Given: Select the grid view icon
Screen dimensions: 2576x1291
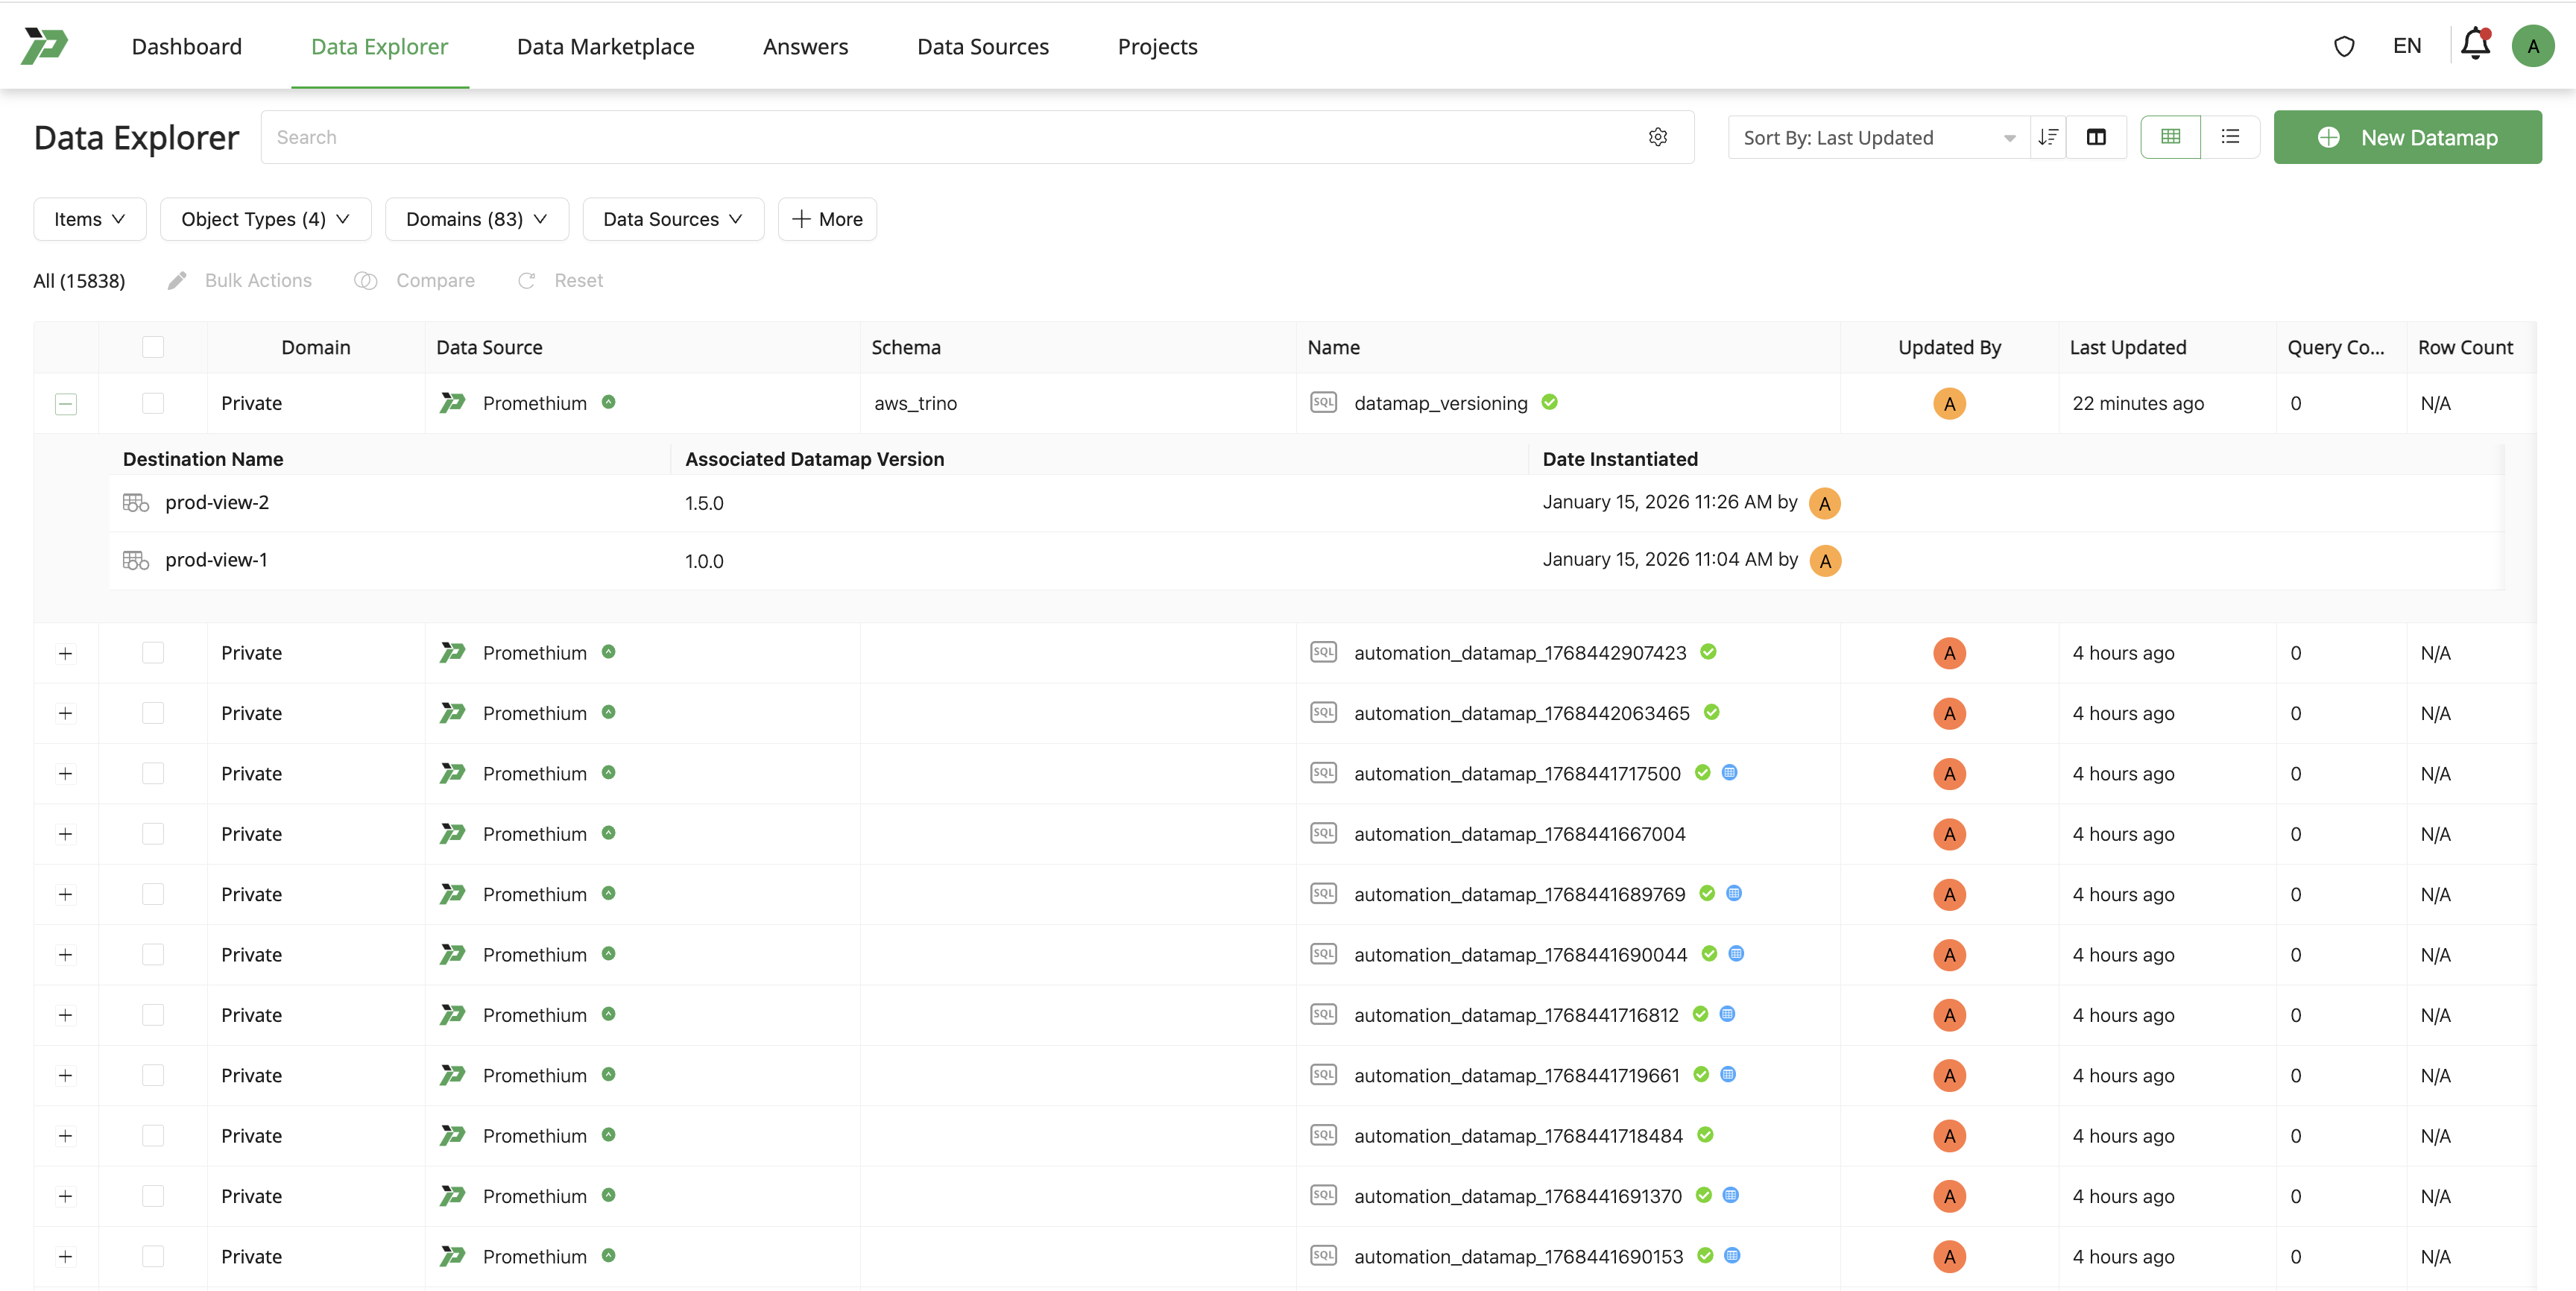Looking at the screenshot, I should click(x=2170, y=137).
